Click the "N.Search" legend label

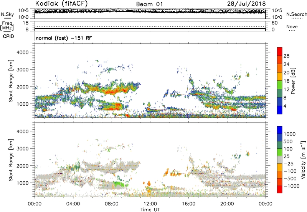pyautogui.click(x=296, y=14)
